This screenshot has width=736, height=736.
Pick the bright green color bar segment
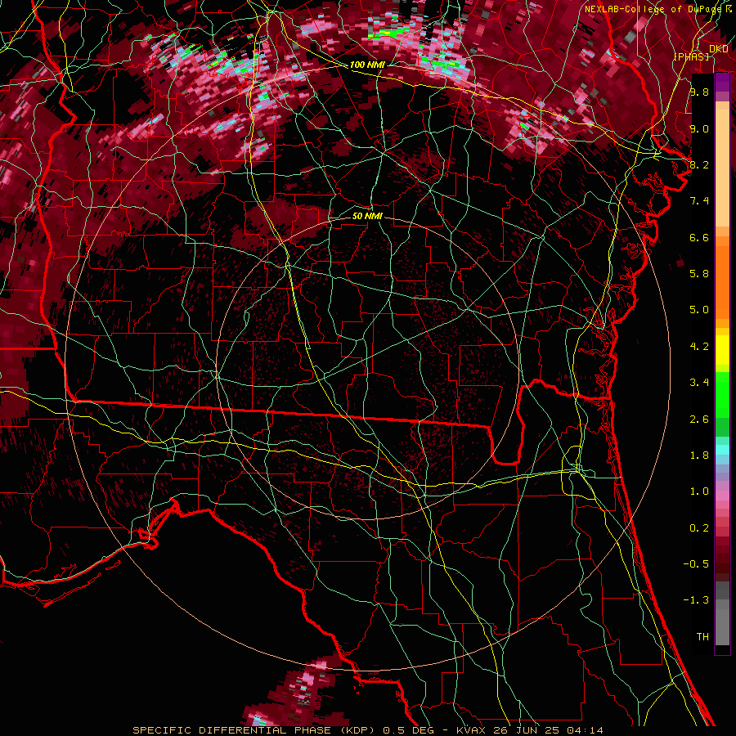tap(722, 395)
